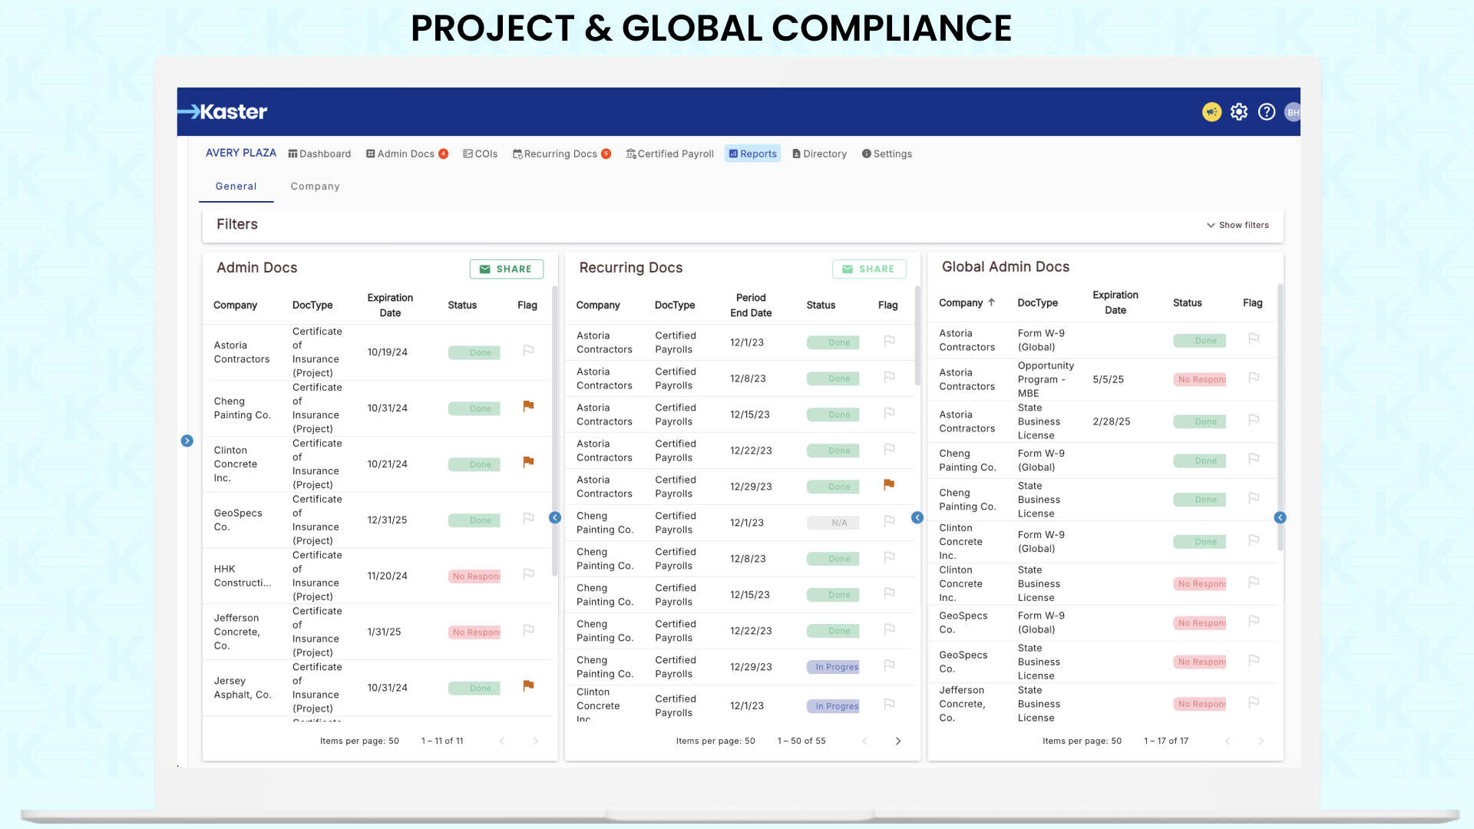Open Certified Payroll in navigation

(669, 154)
